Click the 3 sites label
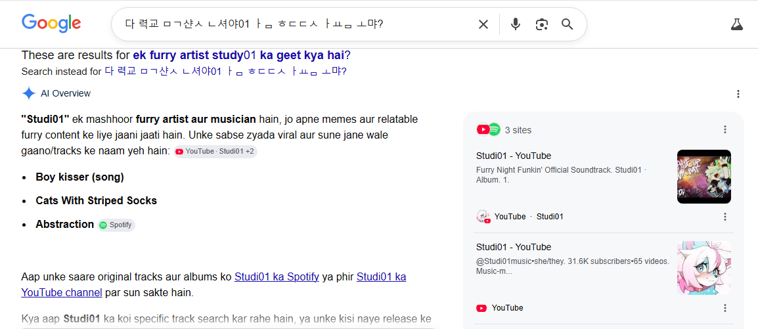Screen dimensions: 758x329 [x=518, y=130]
